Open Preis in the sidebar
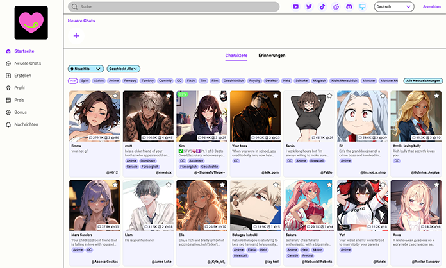Image resolution: width=446 pixels, height=268 pixels. point(19,100)
